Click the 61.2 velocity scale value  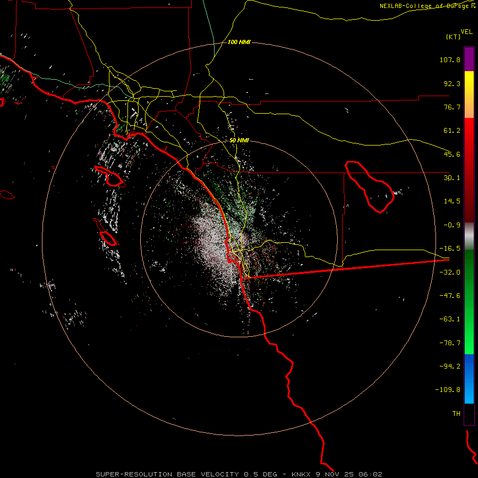pos(452,131)
